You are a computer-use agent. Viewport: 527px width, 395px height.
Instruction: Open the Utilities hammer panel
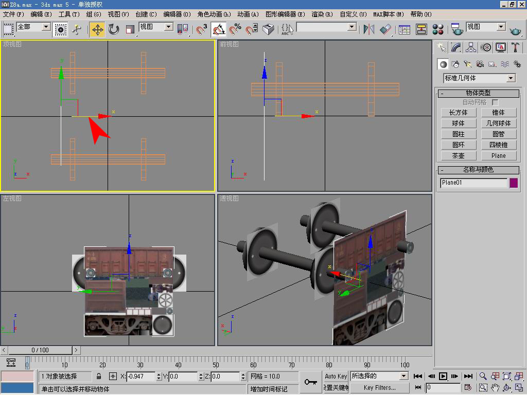[x=515, y=47]
